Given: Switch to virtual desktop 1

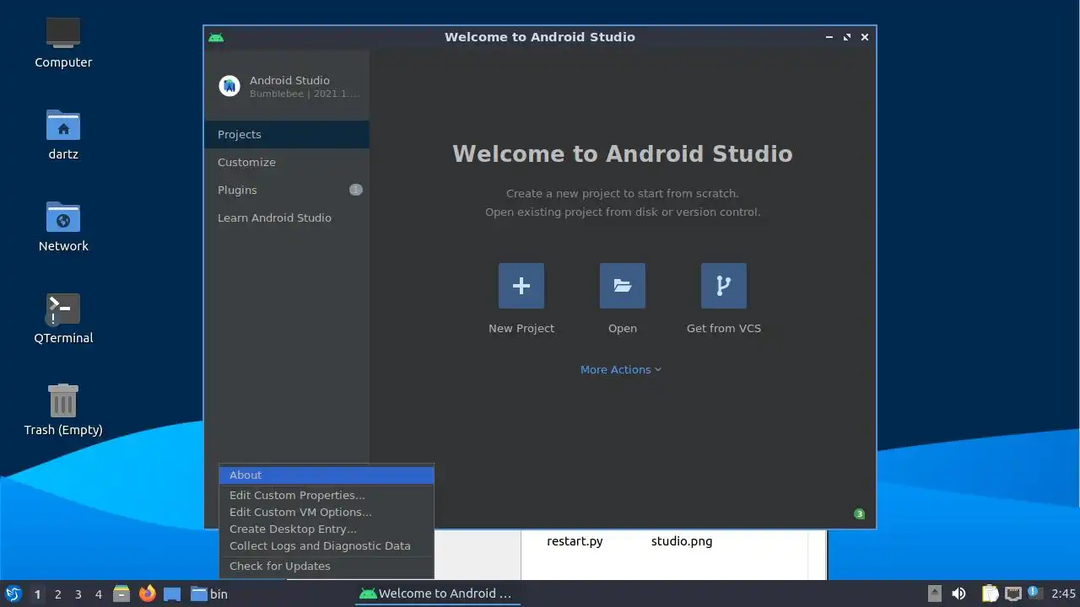Looking at the screenshot, I should click(37, 594).
